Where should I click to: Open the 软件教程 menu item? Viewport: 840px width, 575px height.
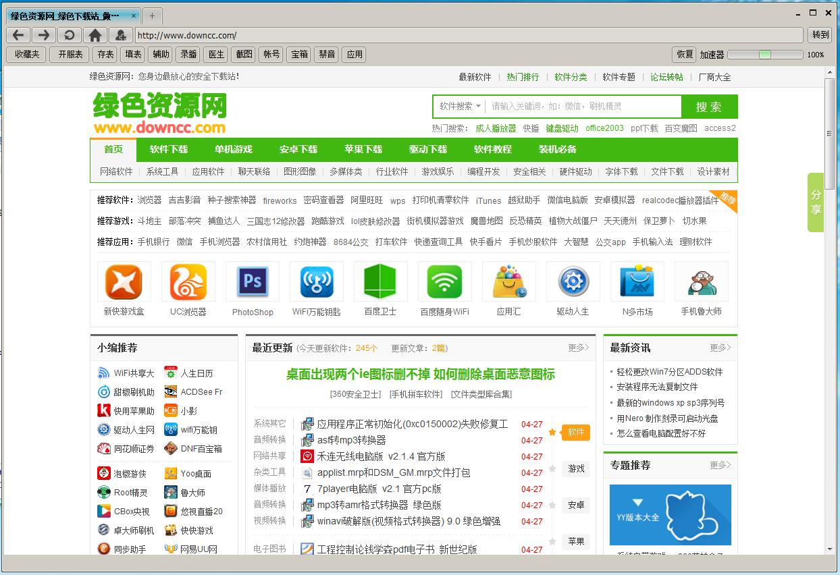pos(492,149)
